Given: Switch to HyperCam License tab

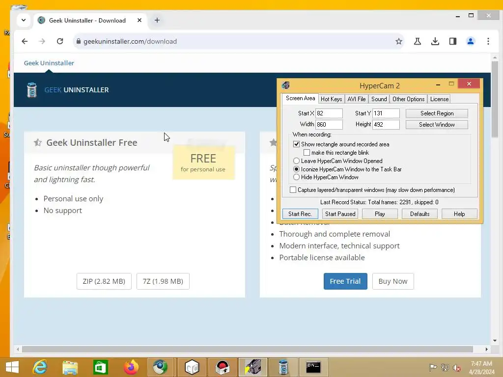Looking at the screenshot, I should click(439, 99).
